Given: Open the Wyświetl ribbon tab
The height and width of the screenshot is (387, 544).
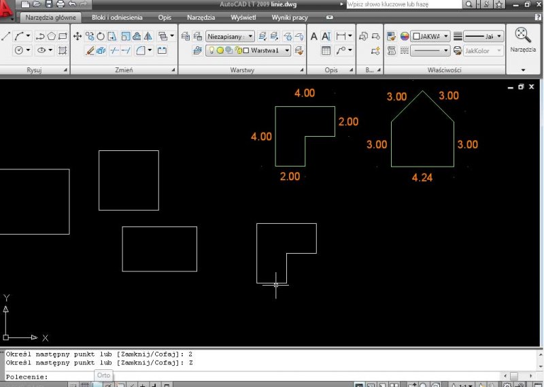Looking at the screenshot, I should pos(243,17).
